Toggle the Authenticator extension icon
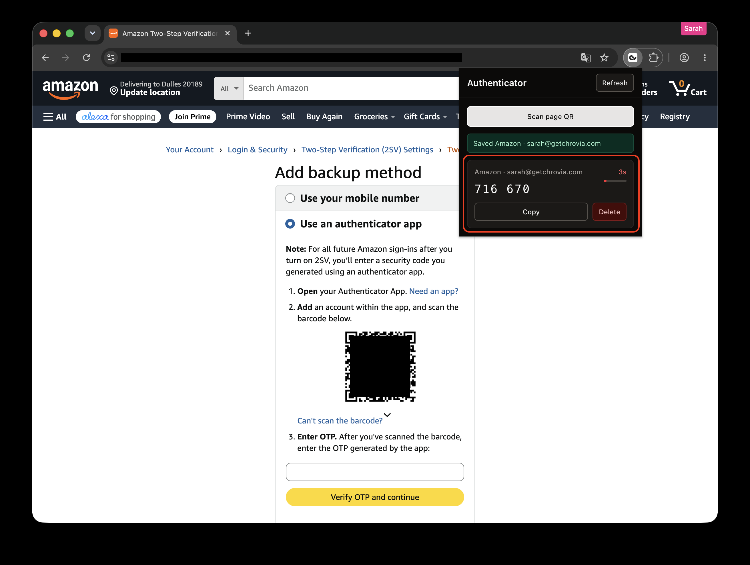750x565 pixels. (633, 58)
